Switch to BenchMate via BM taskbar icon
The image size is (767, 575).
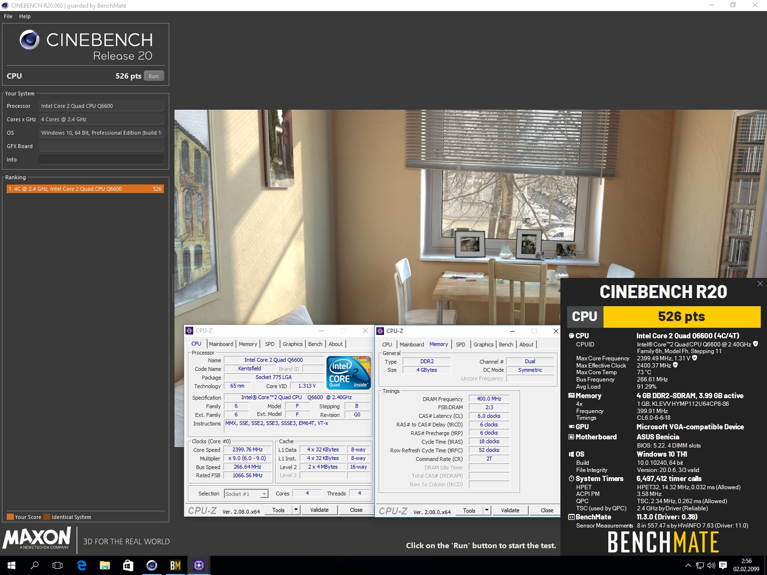[x=175, y=565]
